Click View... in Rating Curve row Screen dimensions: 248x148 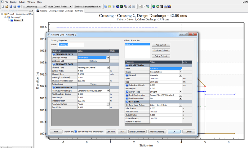pyautogui.click(x=93, y=84)
